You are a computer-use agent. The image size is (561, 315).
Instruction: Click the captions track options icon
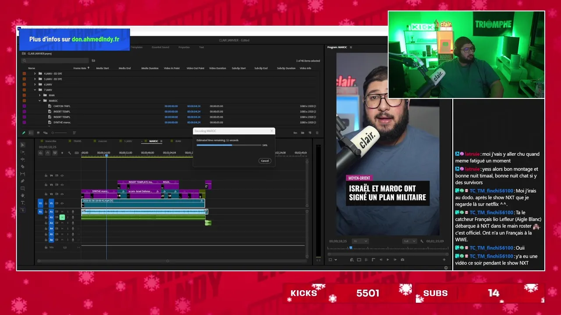pos(77,153)
